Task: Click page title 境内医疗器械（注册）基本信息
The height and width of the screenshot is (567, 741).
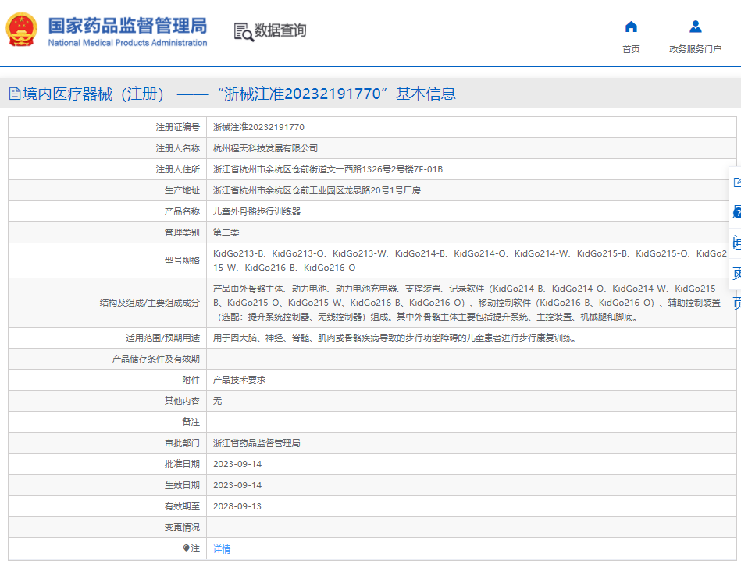Action: [x=239, y=94]
